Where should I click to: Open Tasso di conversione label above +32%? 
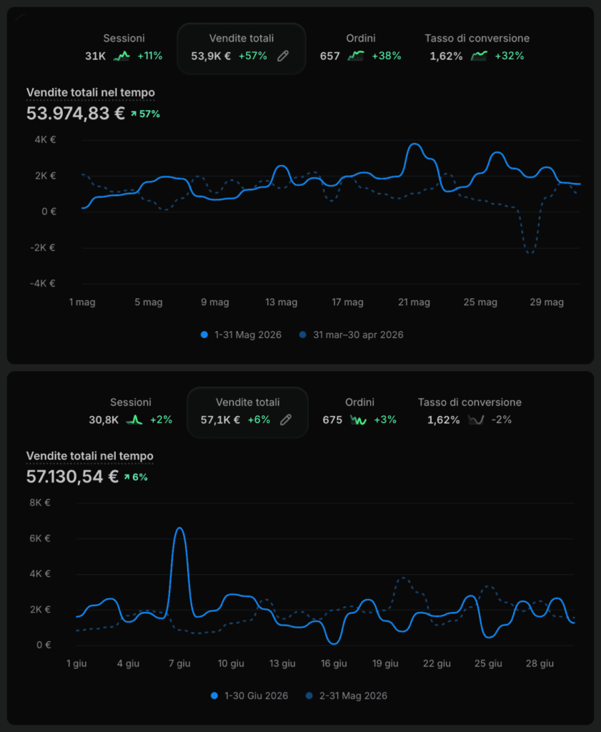477,39
